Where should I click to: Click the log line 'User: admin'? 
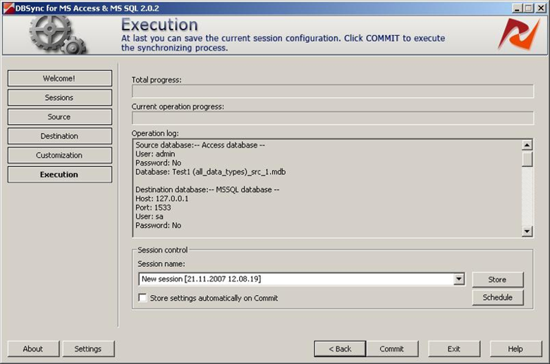(x=155, y=153)
